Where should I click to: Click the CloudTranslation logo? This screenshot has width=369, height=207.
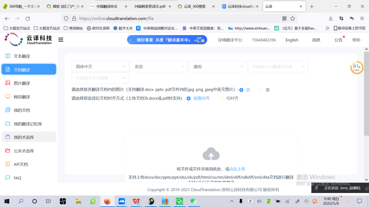[x=28, y=39]
